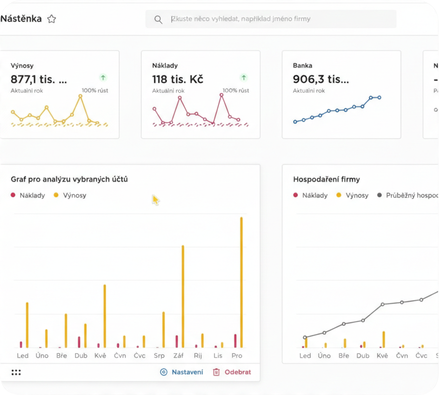The height and width of the screenshot is (395, 439).
Task: Click the green growth arrow on Náklady card
Action: tap(244, 78)
